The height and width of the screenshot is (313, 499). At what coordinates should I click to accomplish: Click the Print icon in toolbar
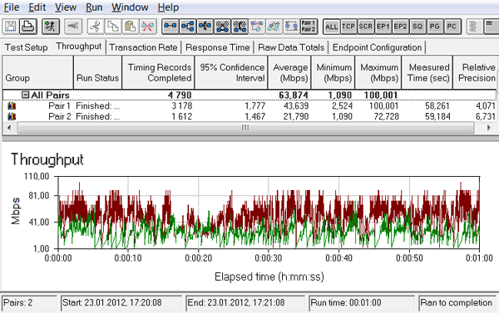pyautogui.click(x=28, y=26)
